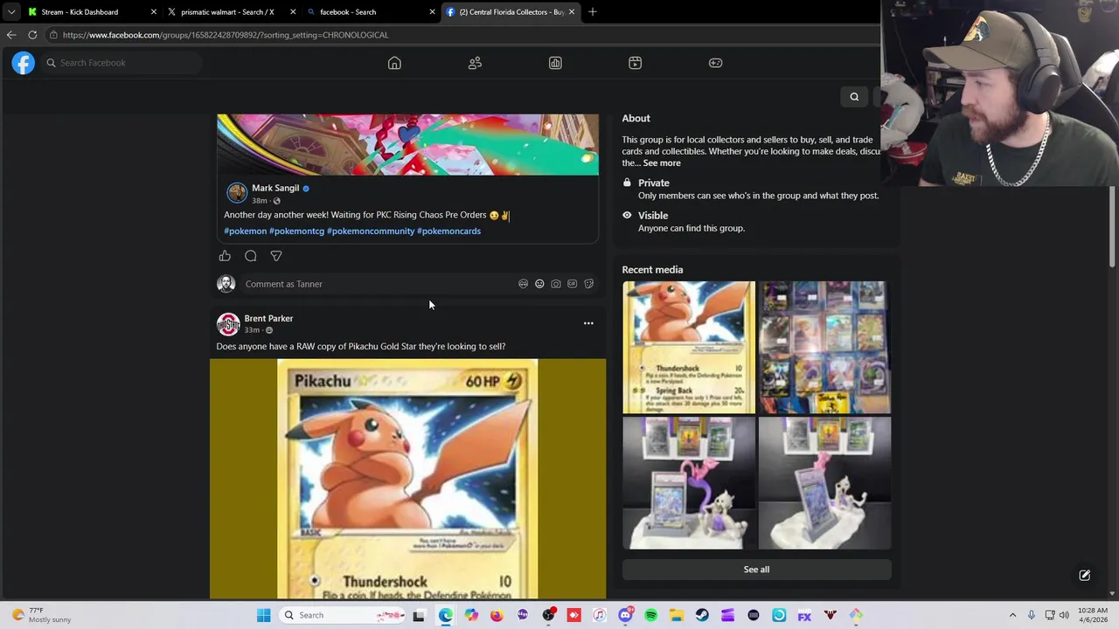Click the Search Facebook field
Image resolution: width=1119 pixels, height=629 pixels.
(121, 63)
